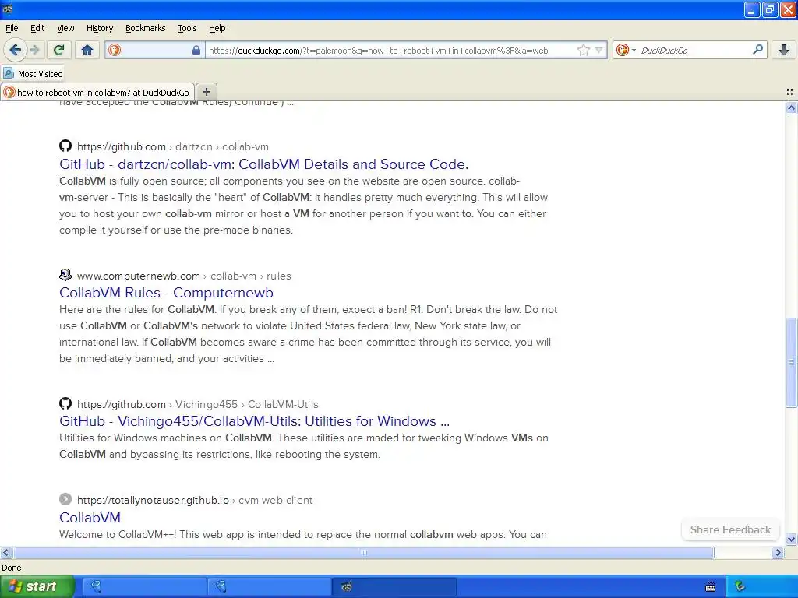Open the Most Visited bookmarks folder

click(x=34, y=74)
